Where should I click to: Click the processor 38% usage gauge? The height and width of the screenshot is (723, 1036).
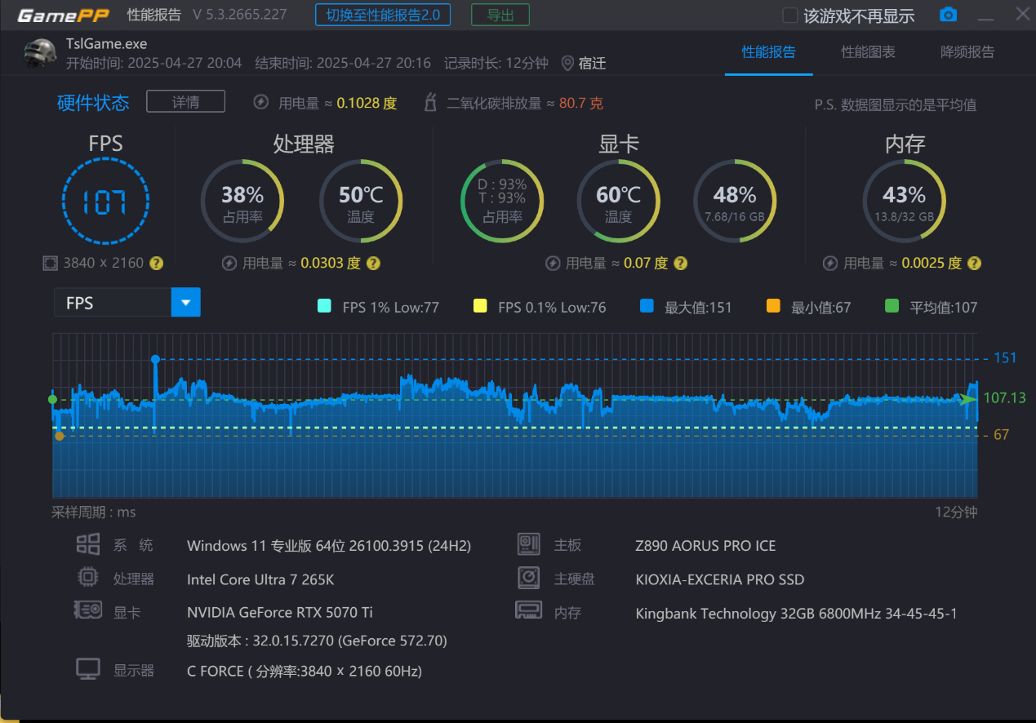tap(242, 202)
